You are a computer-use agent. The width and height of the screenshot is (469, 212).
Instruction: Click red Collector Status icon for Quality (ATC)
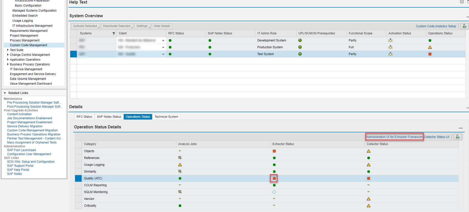[369, 178]
